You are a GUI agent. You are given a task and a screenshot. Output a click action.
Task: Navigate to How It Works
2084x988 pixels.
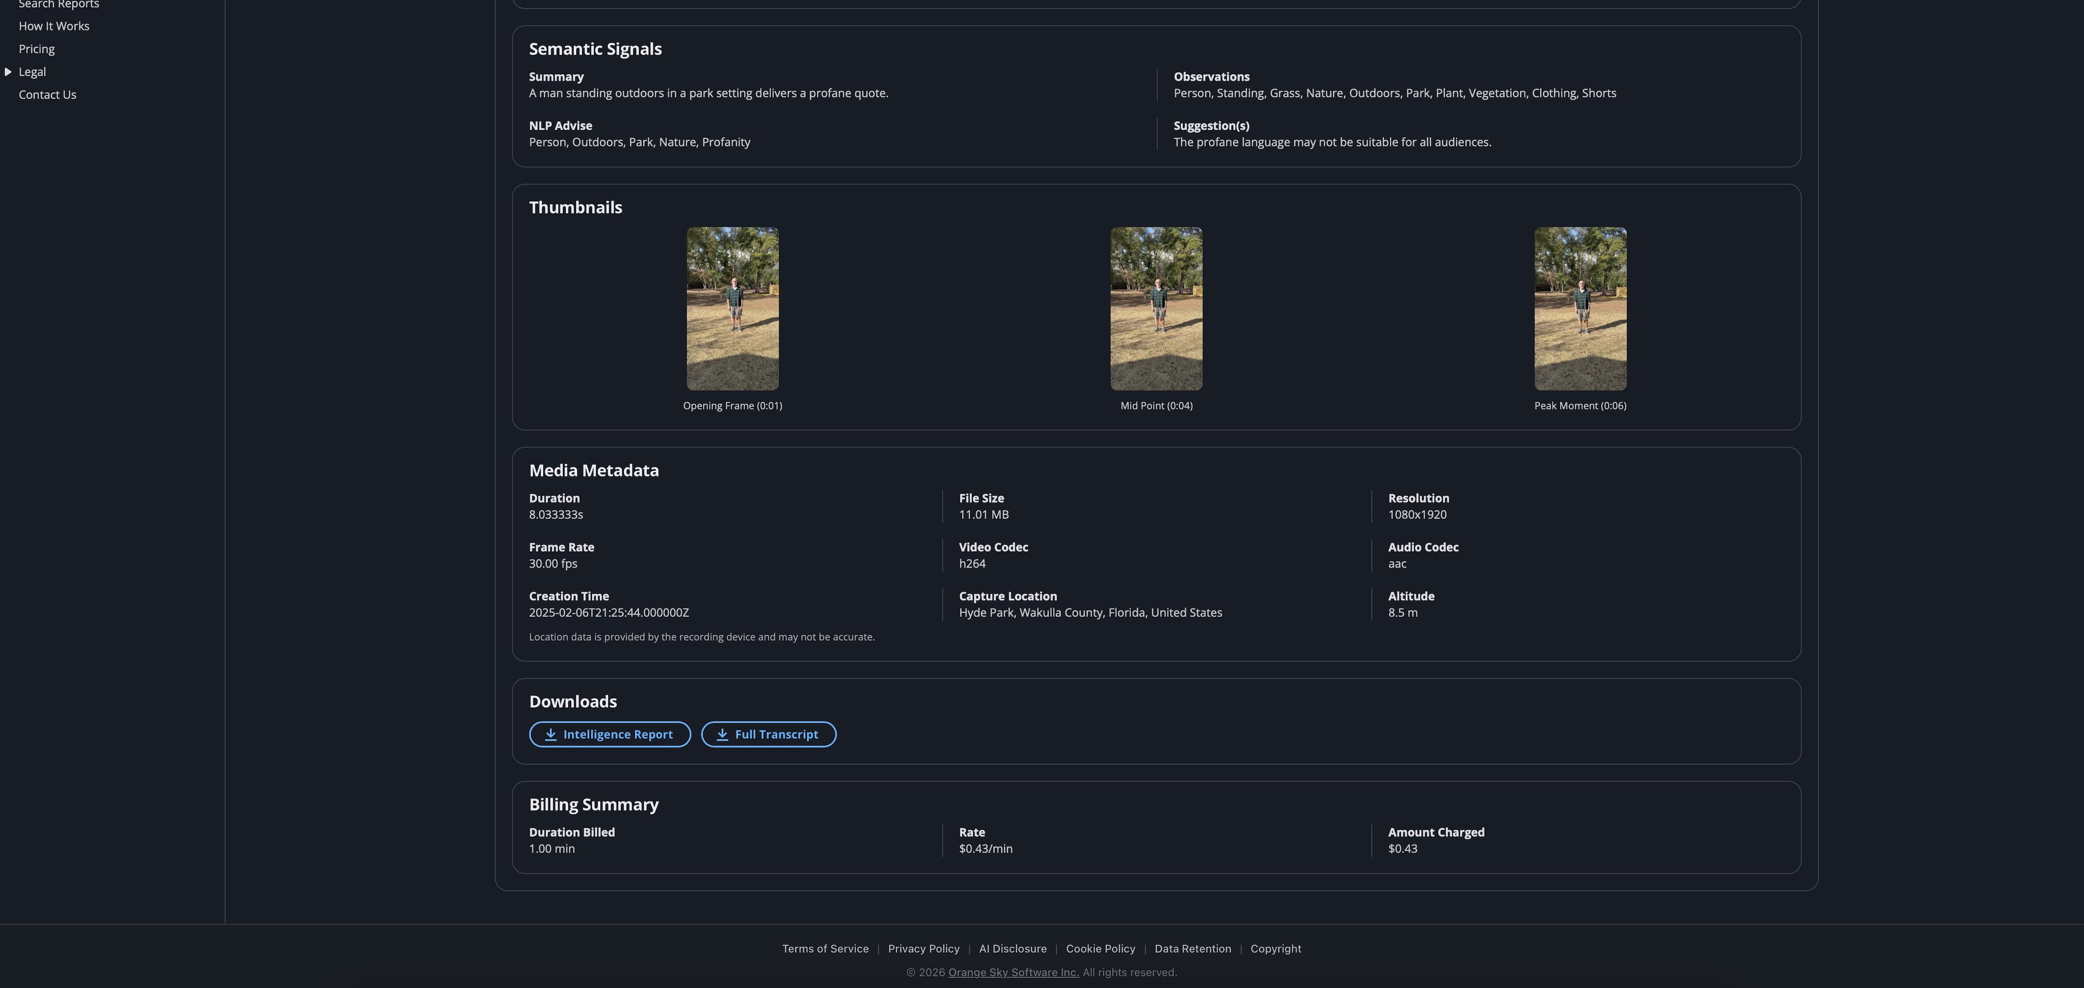coord(53,25)
